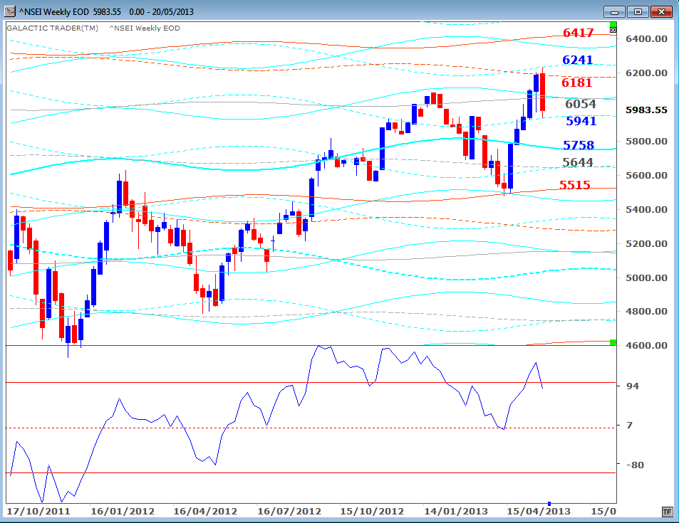Click the 4800.00 price axis value
Screen dimensions: 679x523
point(646,312)
